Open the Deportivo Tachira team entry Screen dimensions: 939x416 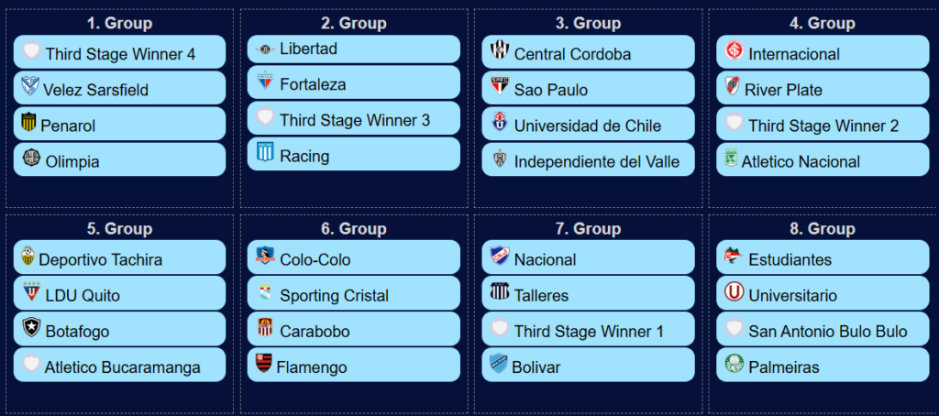point(120,257)
